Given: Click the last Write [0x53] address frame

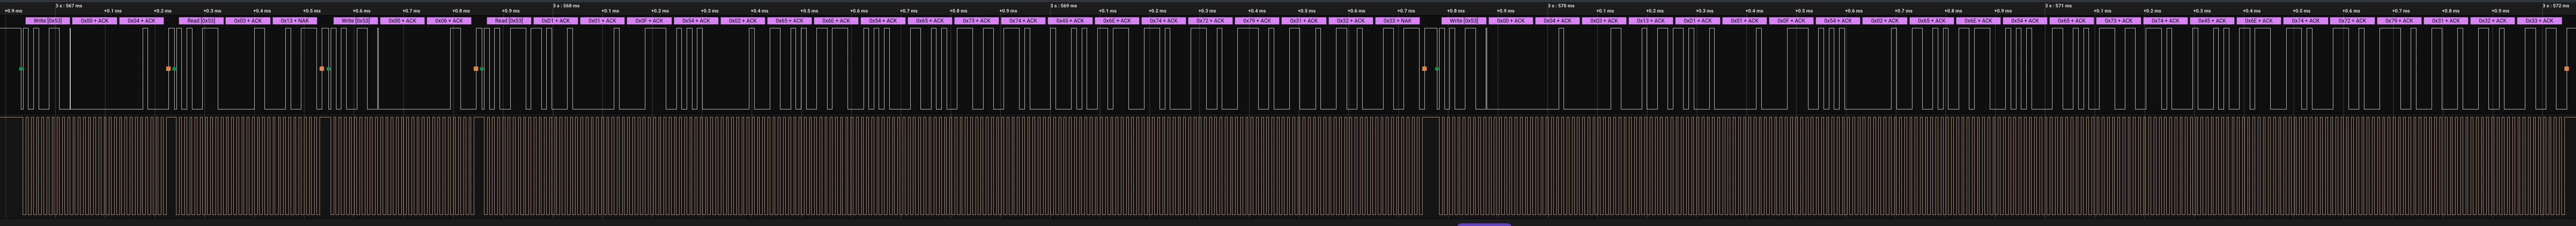Looking at the screenshot, I should [x=1463, y=21].
